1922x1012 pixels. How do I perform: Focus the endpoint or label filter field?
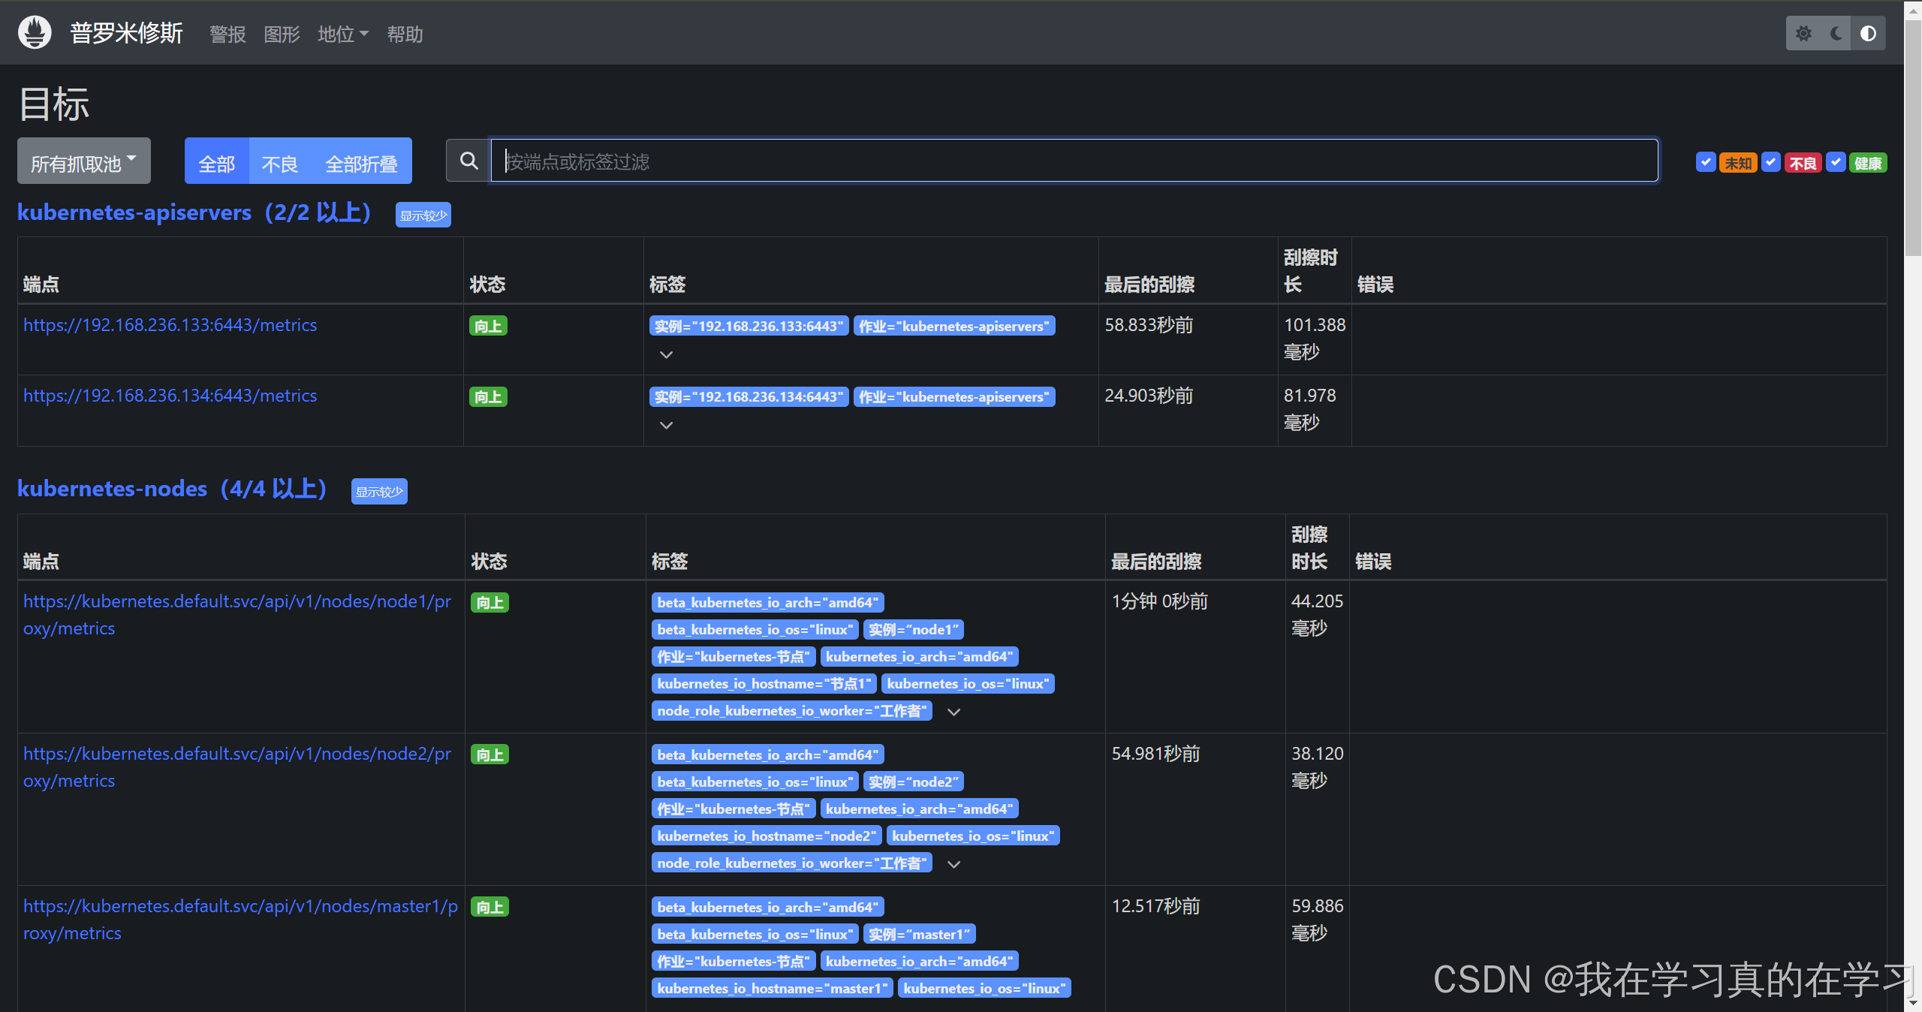click(1074, 161)
